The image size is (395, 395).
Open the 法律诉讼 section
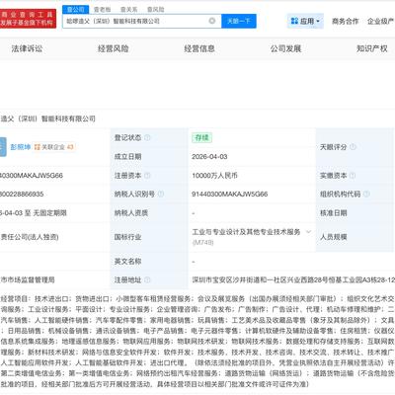27,48
